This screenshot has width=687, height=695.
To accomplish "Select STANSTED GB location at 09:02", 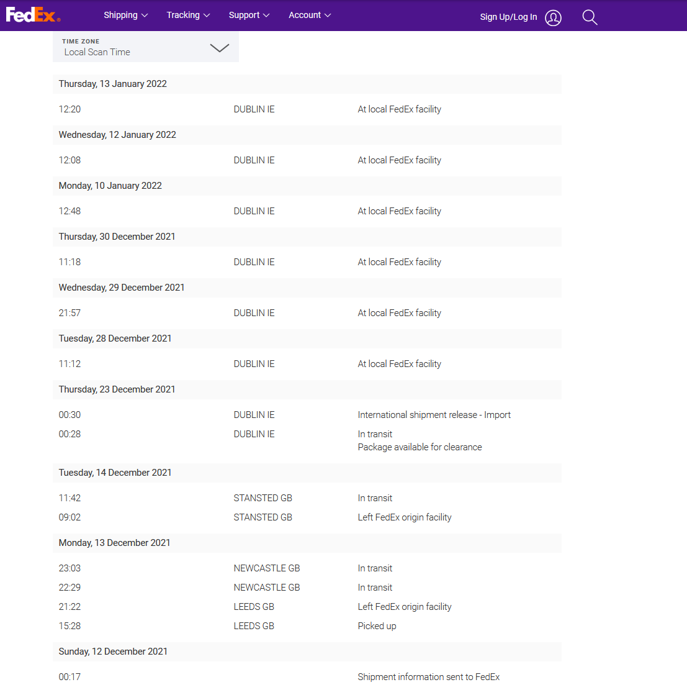I will (x=263, y=517).
